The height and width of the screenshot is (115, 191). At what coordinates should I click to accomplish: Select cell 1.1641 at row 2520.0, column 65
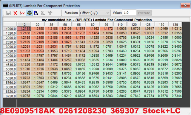point(79,42)
